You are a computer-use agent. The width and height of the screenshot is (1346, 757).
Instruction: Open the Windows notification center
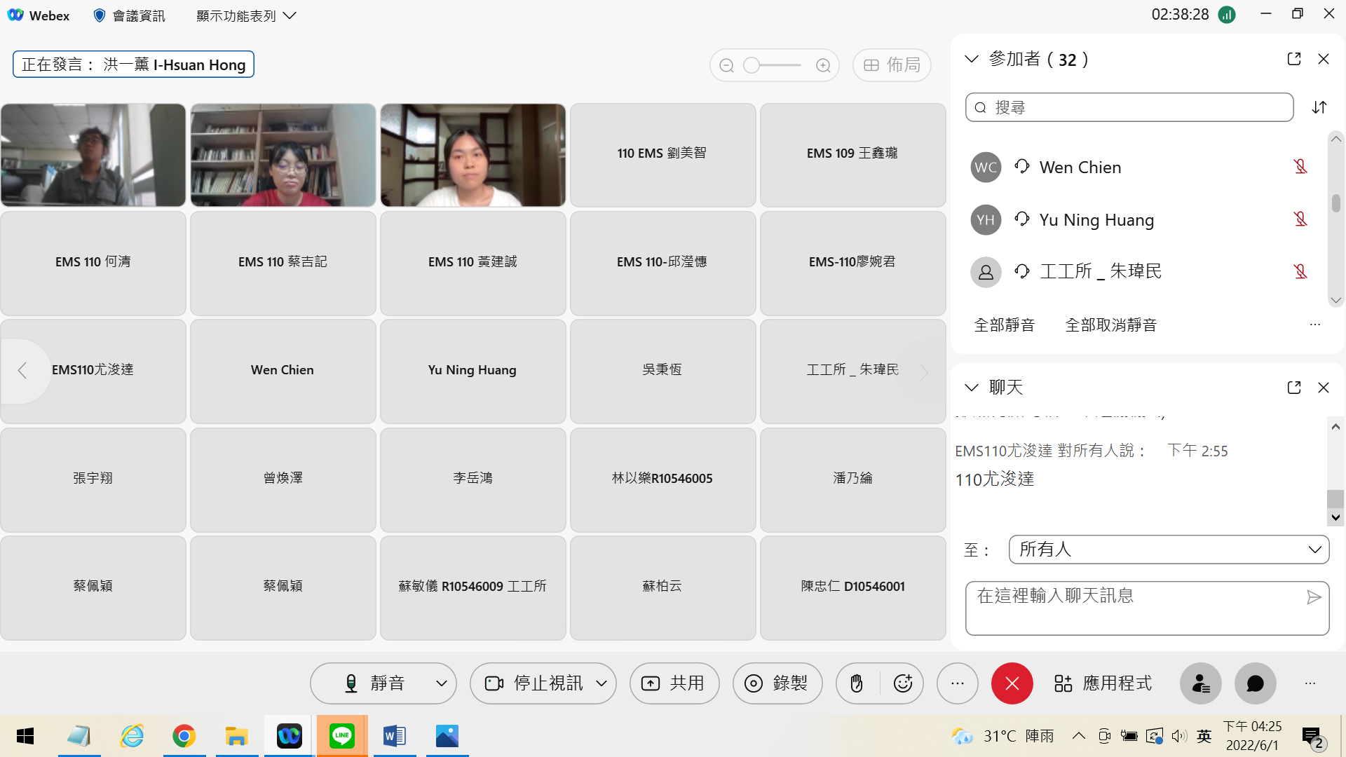point(1312,737)
